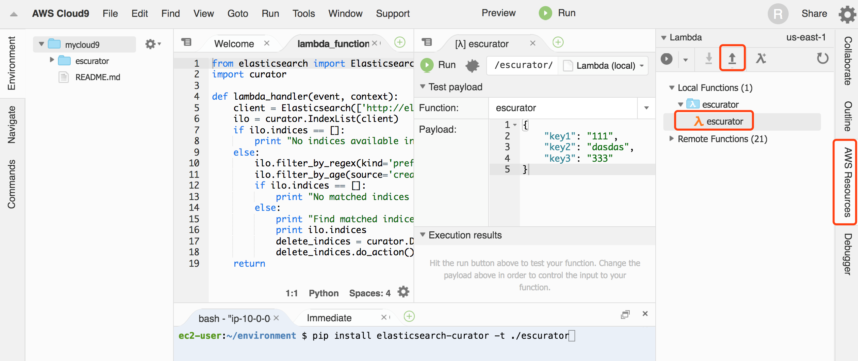
Task: Click the Spaces: 4 indentation setting
Action: [370, 293]
